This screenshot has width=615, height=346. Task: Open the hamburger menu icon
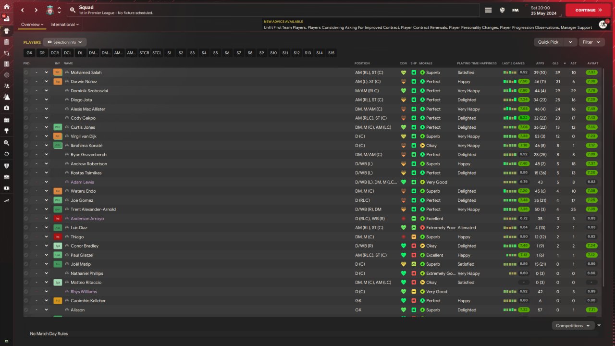(x=488, y=10)
